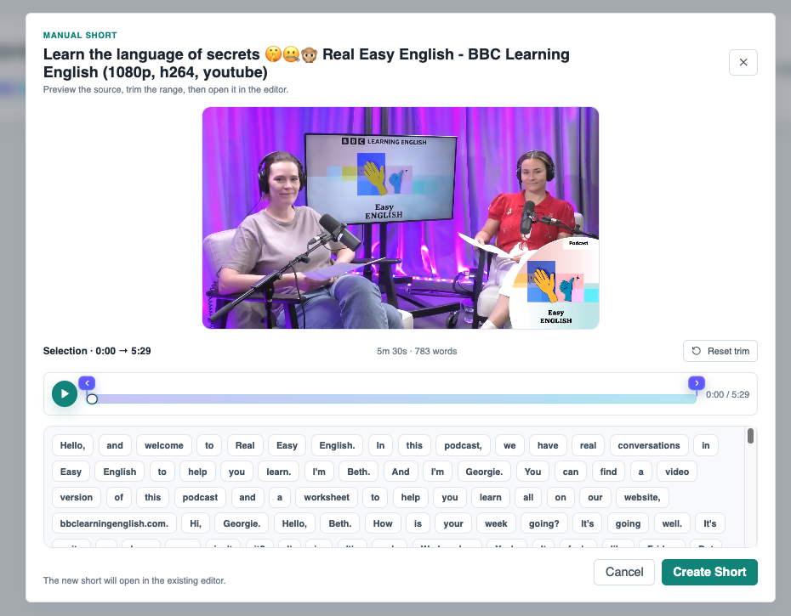Click the Create Short button
Viewport: 791px width, 616px height.
[709, 572]
